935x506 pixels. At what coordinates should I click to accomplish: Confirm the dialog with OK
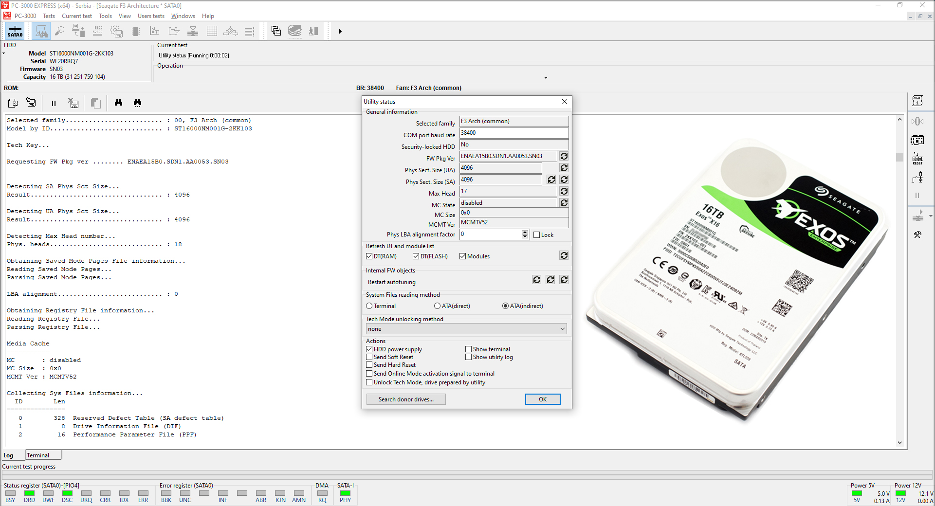tap(543, 399)
